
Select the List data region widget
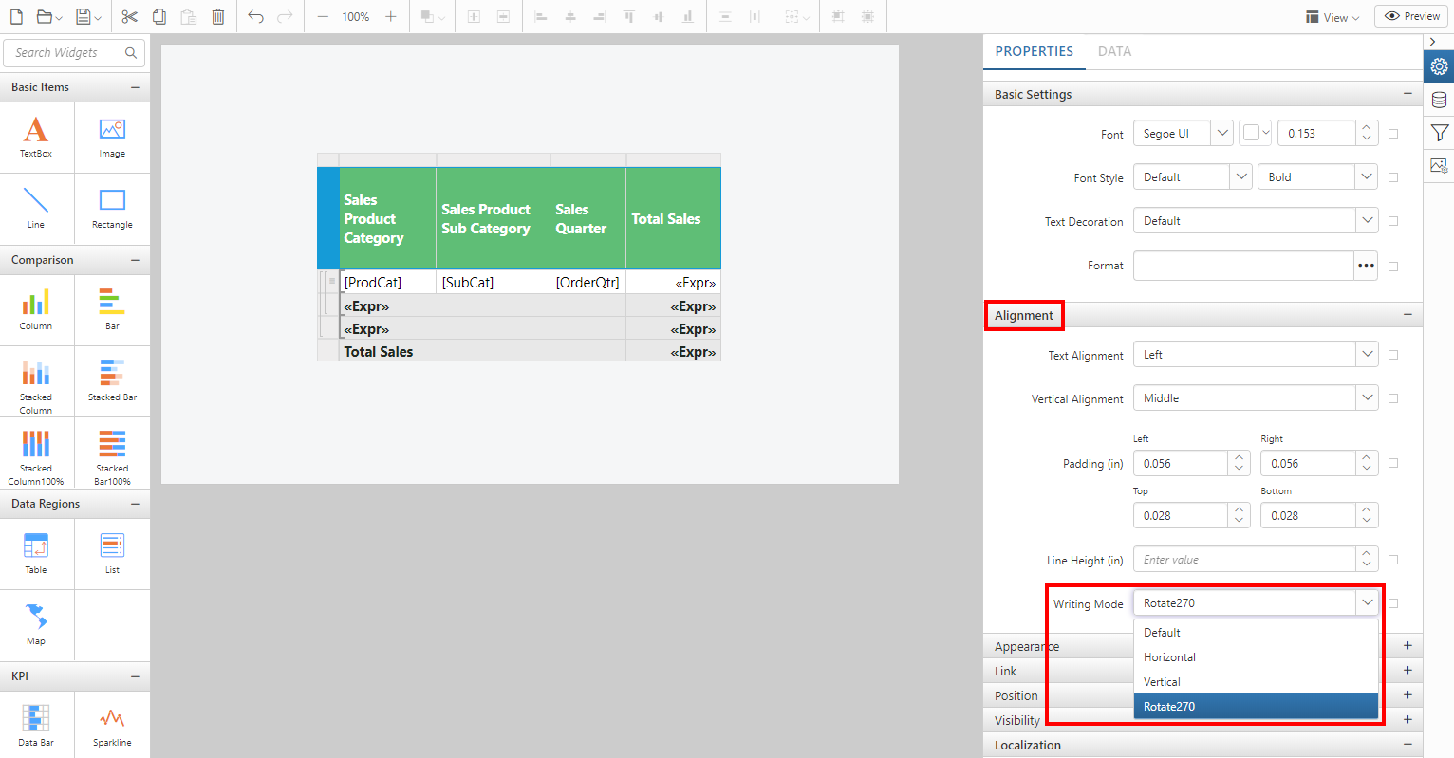click(x=112, y=554)
